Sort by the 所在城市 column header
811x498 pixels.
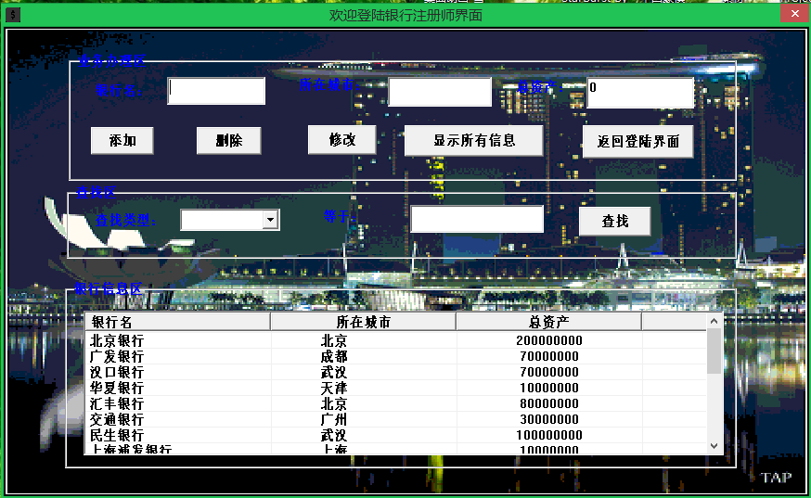[x=363, y=322]
